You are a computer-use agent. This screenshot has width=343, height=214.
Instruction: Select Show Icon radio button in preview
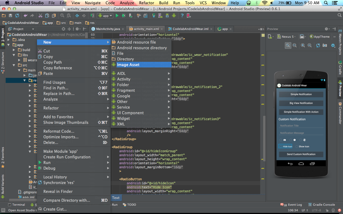coord(302,147)
